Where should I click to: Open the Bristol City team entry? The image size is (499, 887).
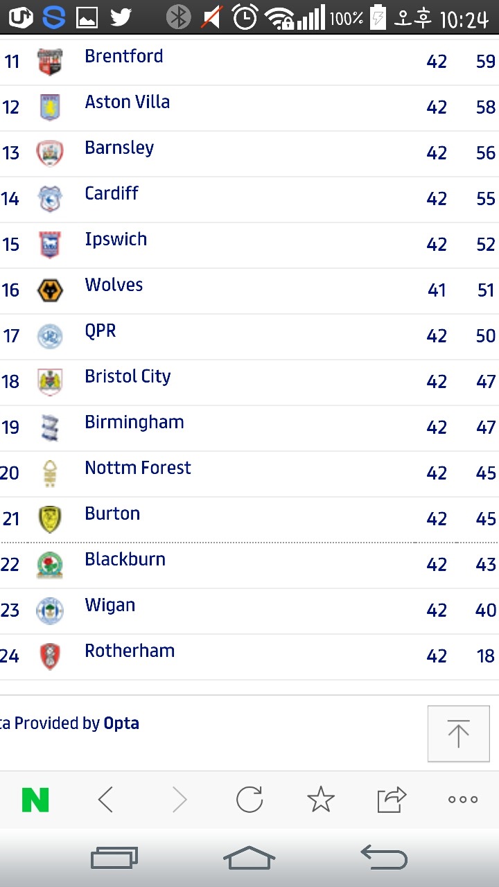point(128,377)
